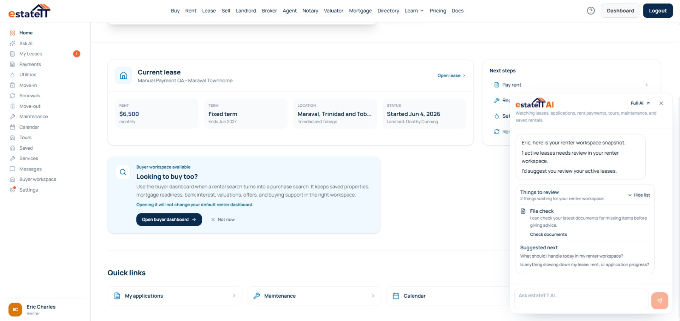The height and width of the screenshot is (321, 680).
Task: Click the Move-out door icon
Action: pyautogui.click(x=12, y=106)
